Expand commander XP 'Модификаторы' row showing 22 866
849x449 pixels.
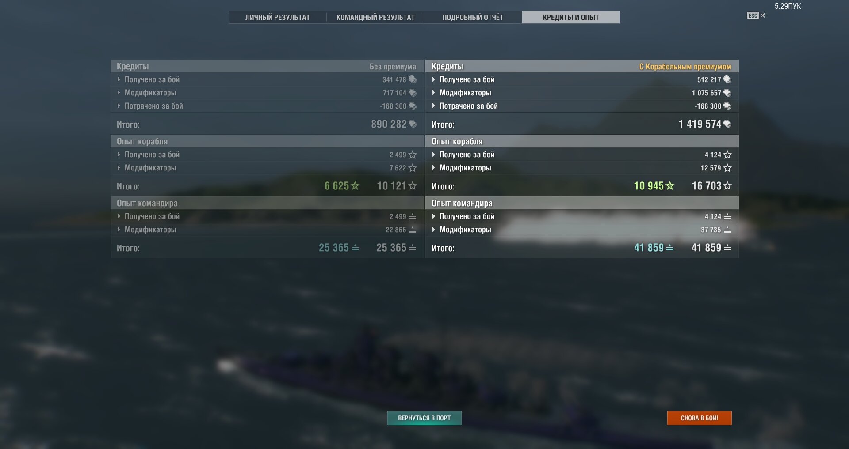[268, 230]
